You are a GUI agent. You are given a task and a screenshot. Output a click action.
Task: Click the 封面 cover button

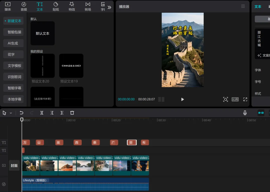(14, 166)
